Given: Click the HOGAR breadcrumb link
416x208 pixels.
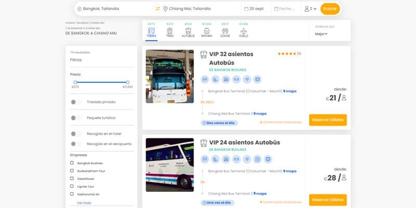Looking at the screenshot, I should (x=70, y=23).
